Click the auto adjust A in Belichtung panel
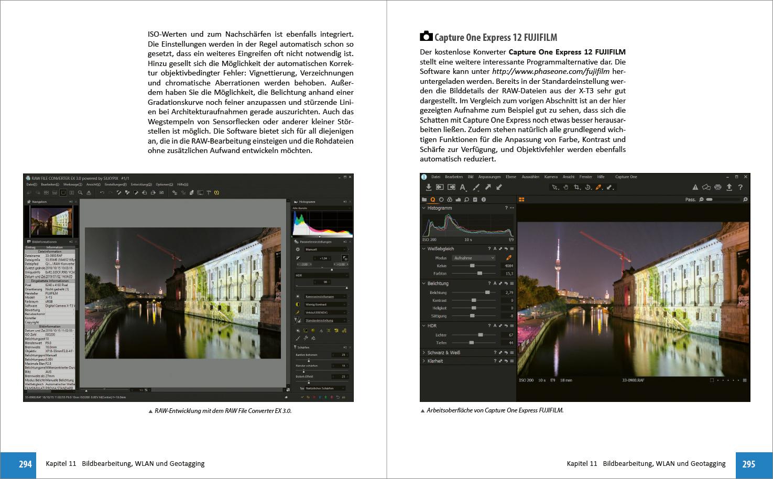Image resolution: width=773 pixels, height=479 pixels. (x=494, y=284)
